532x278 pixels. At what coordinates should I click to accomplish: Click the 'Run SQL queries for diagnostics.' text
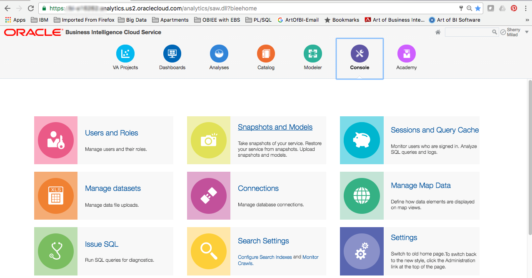pyautogui.click(x=120, y=260)
